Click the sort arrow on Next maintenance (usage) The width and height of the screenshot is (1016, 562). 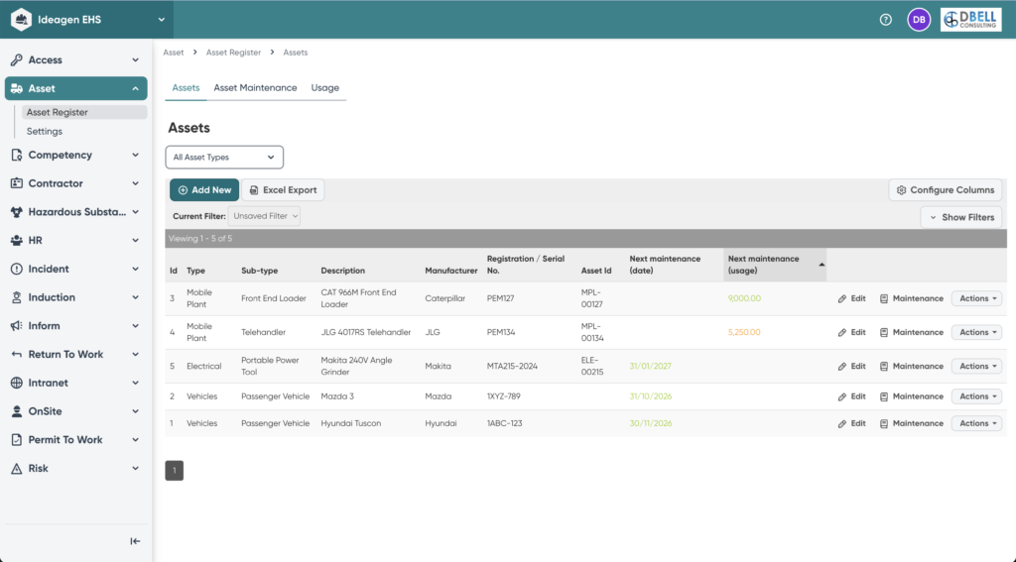(822, 265)
